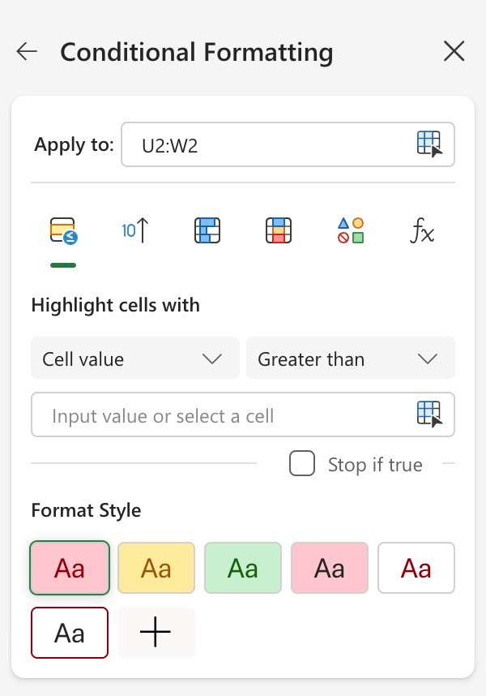Open the Cell value dropdown
Image resolution: width=486 pixels, height=696 pixels.
click(135, 359)
